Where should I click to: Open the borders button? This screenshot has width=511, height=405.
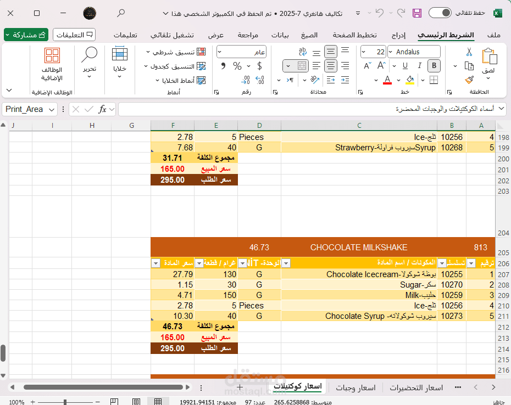point(434,80)
